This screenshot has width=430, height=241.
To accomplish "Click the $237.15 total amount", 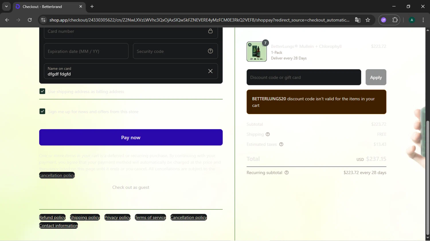I will [376, 159].
